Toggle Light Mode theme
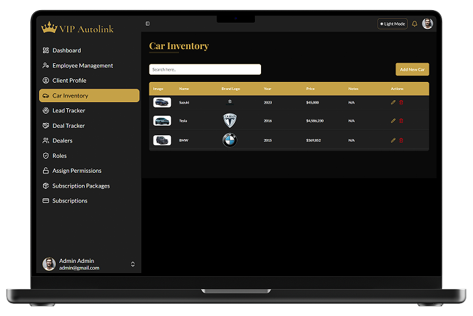Viewport: 473px width, 316px height. pyautogui.click(x=392, y=24)
